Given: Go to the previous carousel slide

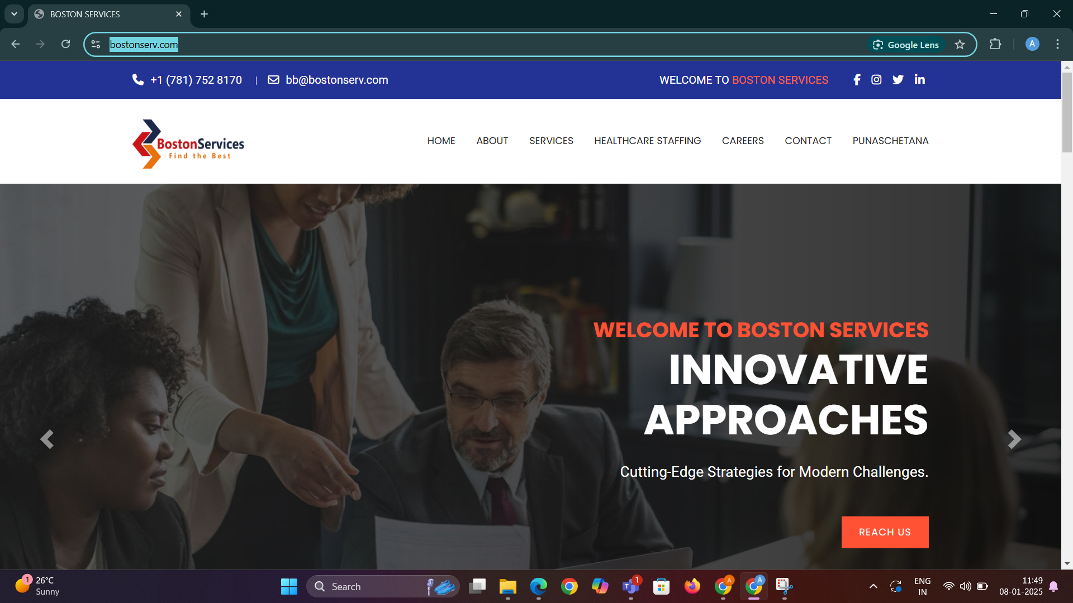Looking at the screenshot, I should 47,439.
